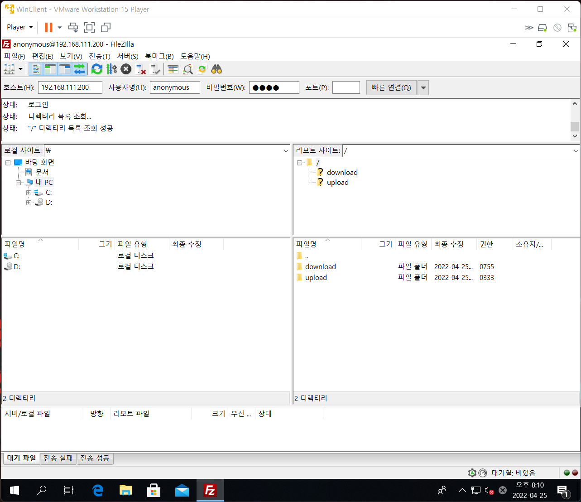Reconnect to last server icon

coord(155,69)
